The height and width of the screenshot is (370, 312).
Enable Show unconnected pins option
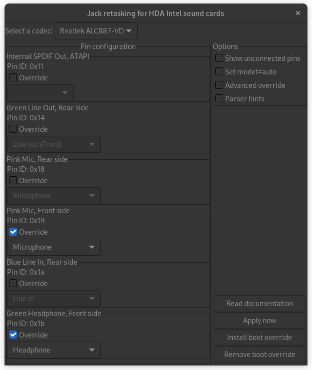219,58
